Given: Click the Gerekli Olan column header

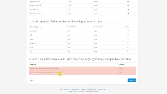Looking at the screenshot, I should (x=99, y=27).
